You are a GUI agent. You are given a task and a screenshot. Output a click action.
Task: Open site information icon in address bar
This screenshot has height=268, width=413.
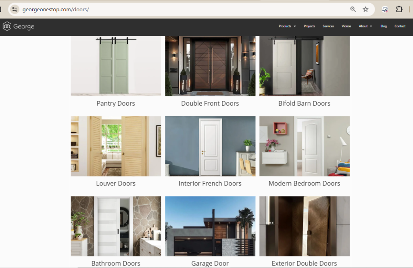(15, 10)
